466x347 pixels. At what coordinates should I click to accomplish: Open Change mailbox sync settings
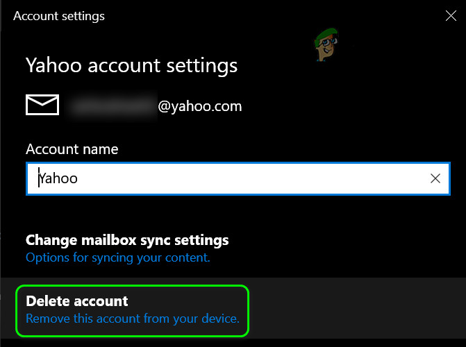127,240
